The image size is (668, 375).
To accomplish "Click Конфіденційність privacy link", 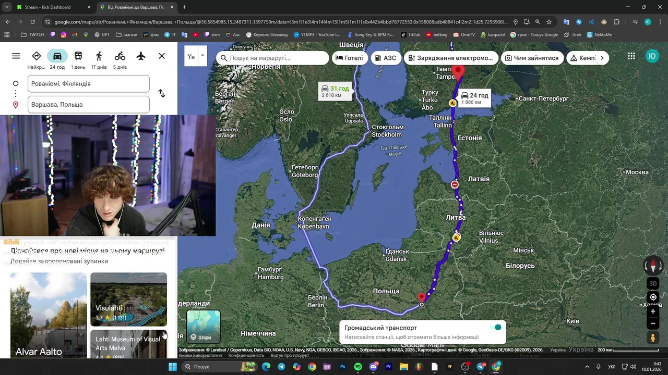I will pos(246,356).
